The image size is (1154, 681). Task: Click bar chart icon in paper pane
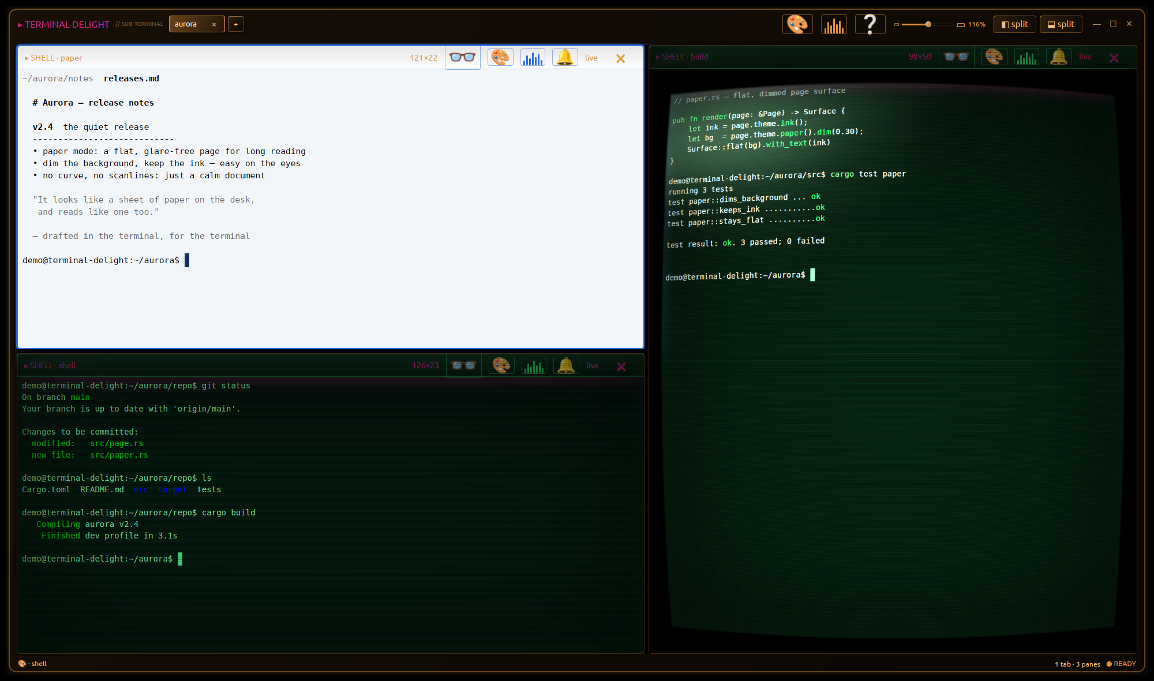point(533,58)
